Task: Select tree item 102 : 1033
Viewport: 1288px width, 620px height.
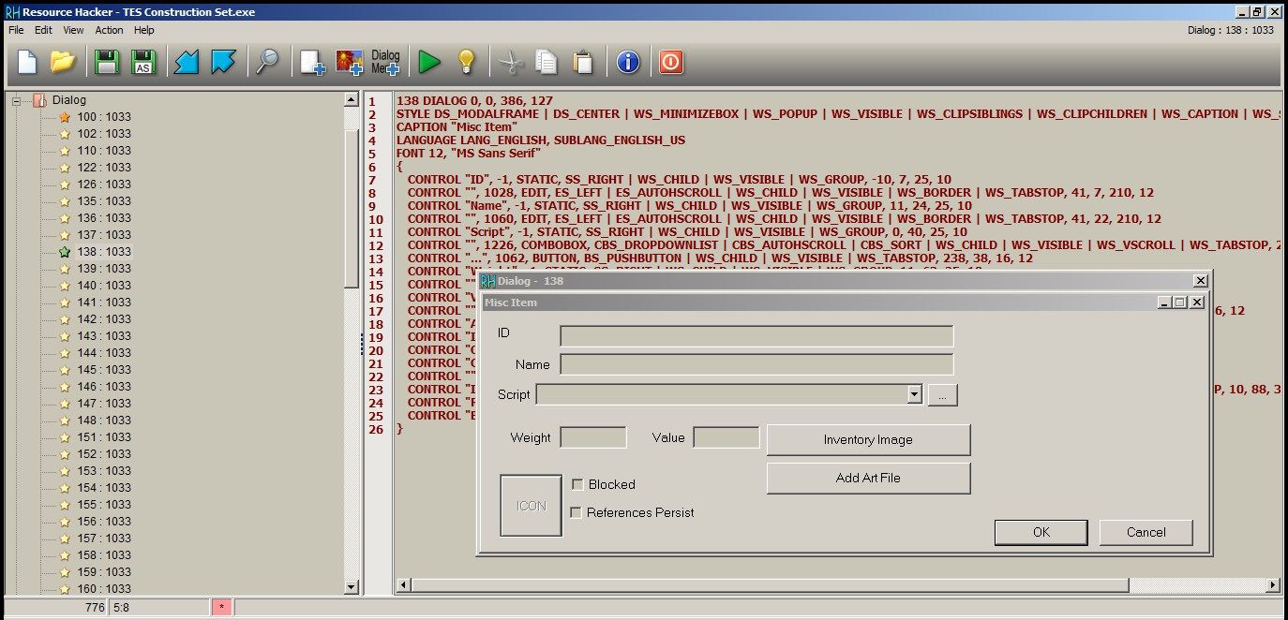Action: click(x=103, y=134)
